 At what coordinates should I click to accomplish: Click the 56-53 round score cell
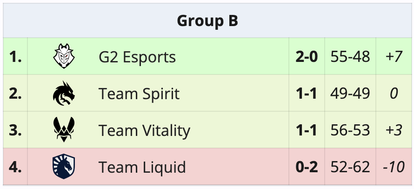click(x=350, y=130)
